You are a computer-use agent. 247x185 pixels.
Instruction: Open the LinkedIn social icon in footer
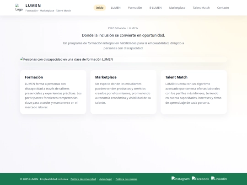[x=219, y=179]
